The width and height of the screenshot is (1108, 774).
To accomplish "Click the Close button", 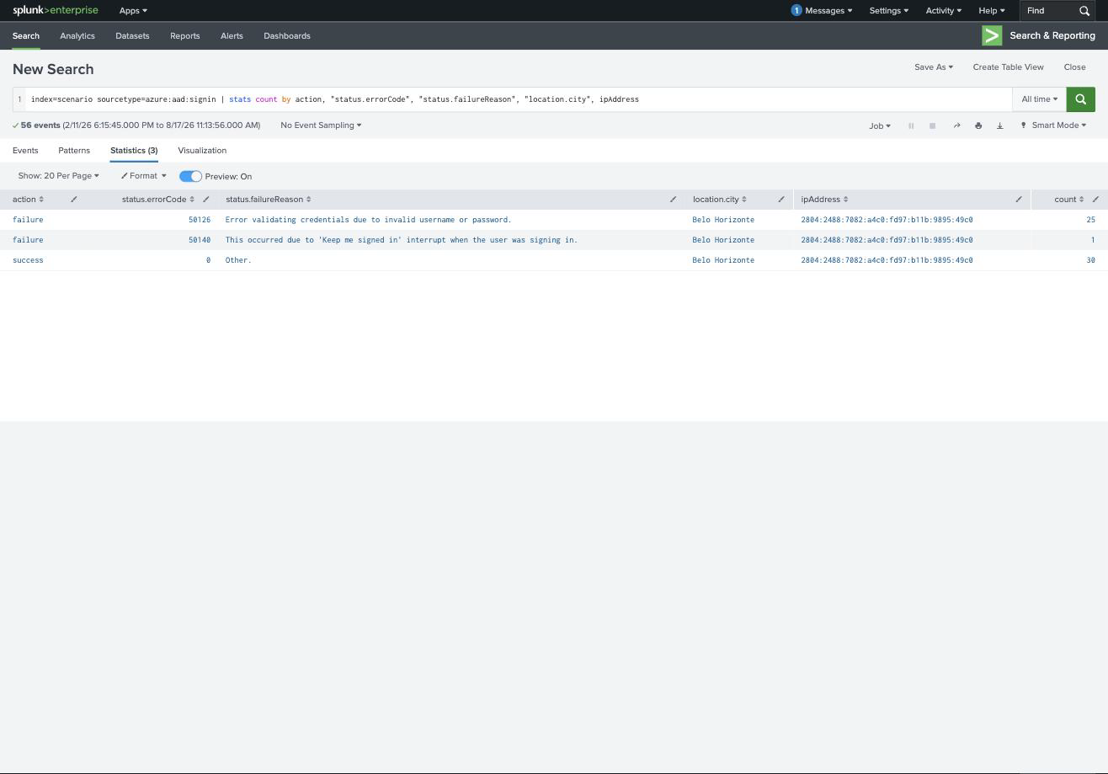I will click(1074, 67).
